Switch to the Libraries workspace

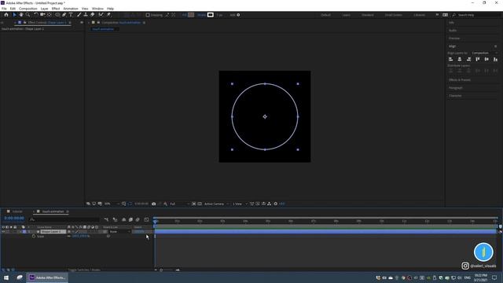point(419,15)
